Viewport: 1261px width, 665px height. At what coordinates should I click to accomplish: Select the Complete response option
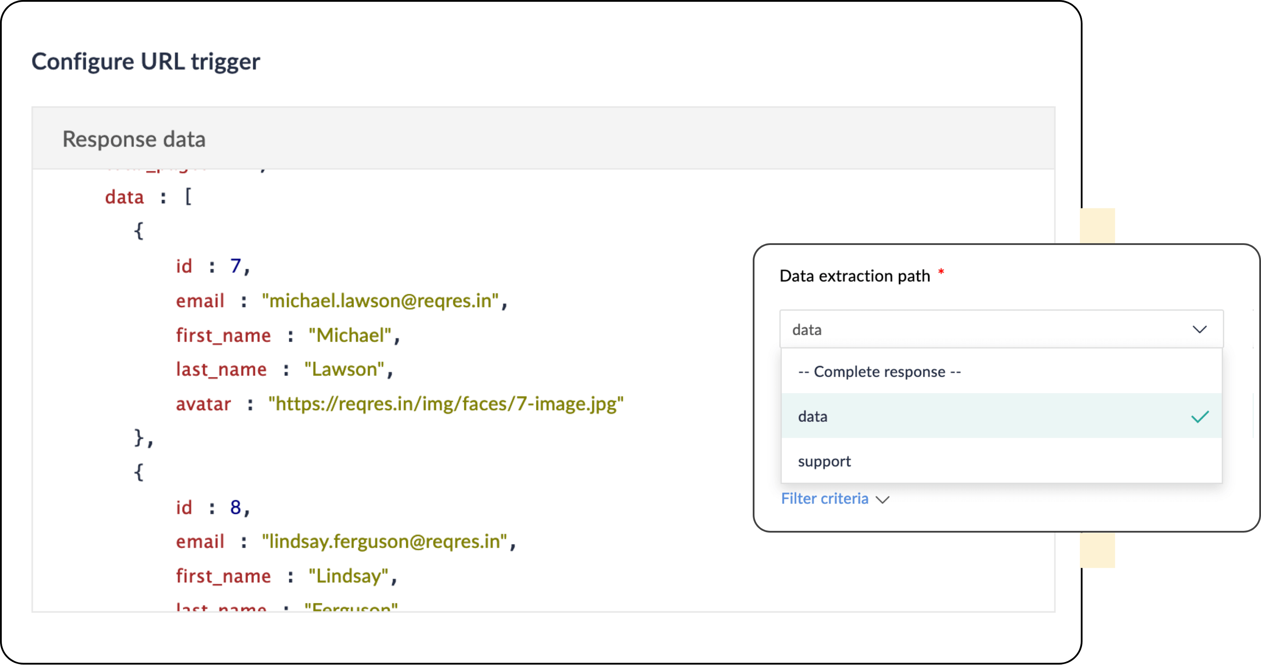[x=879, y=372]
